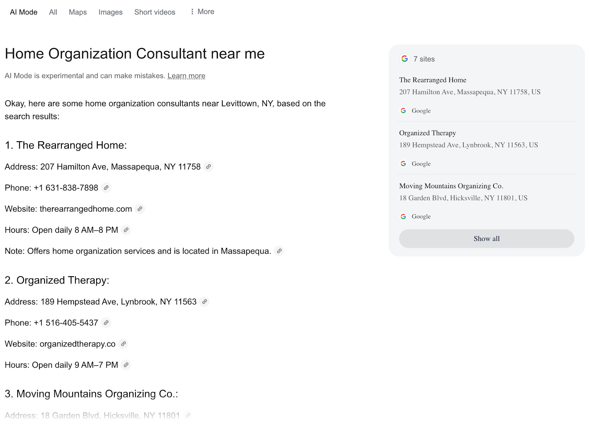Open link icon after Rearranged Home address
This screenshot has width=589, height=424.
point(208,167)
